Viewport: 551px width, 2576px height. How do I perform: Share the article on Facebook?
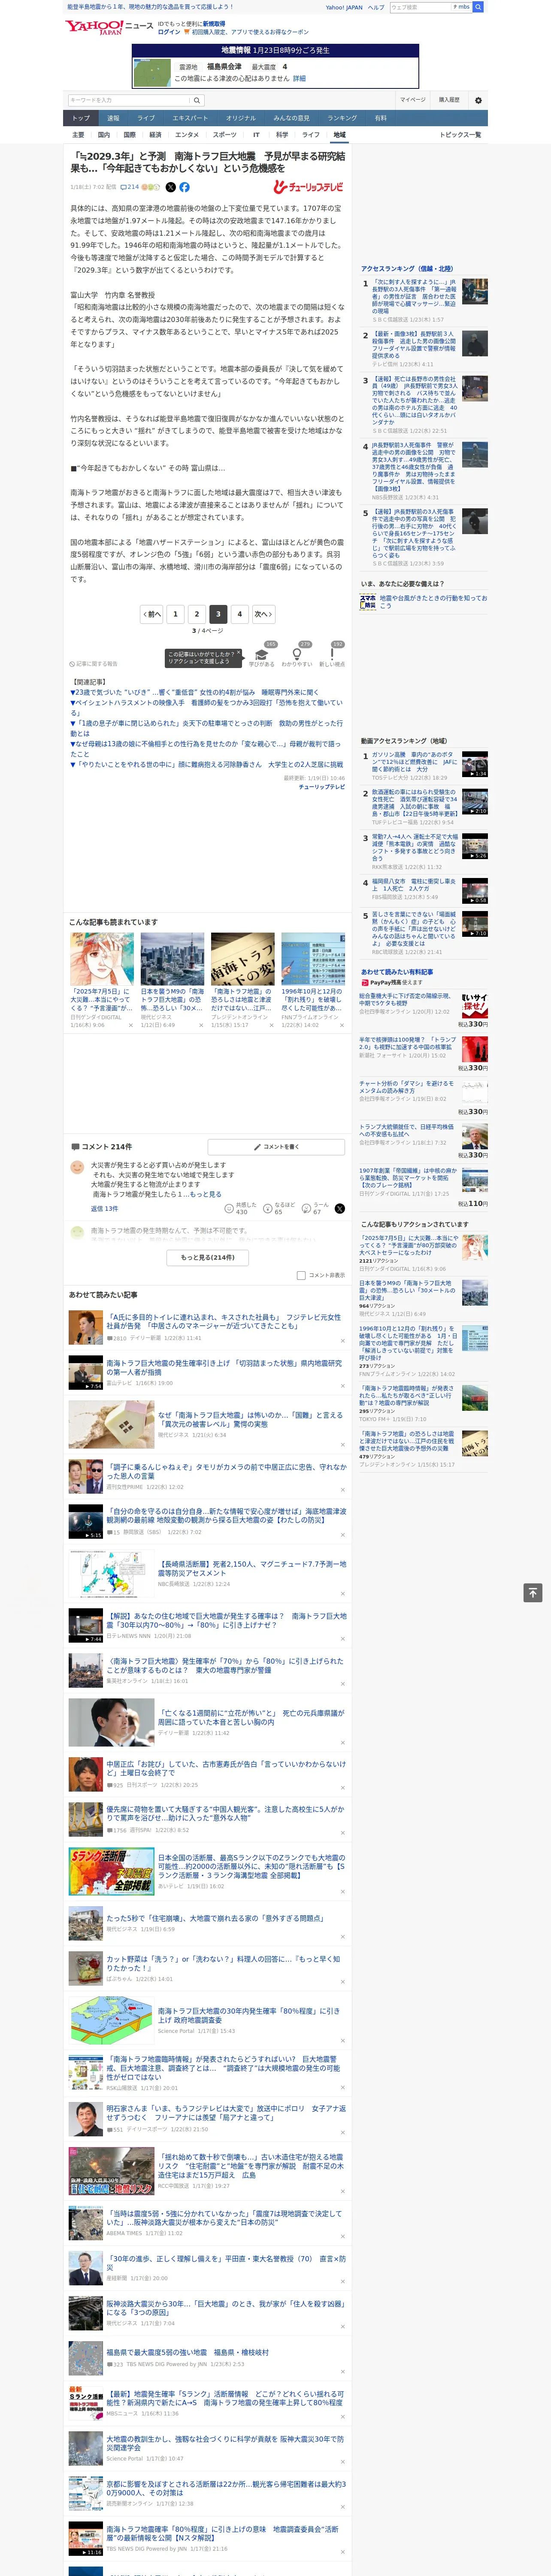coord(184,187)
